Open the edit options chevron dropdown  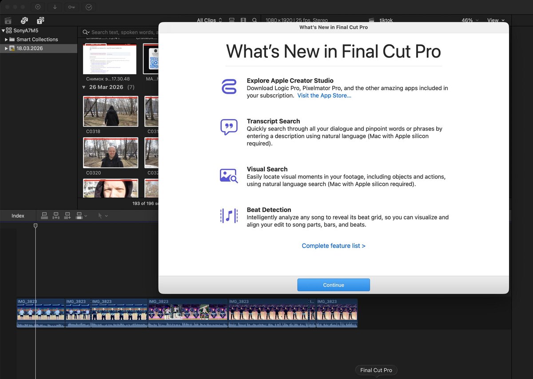click(86, 216)
